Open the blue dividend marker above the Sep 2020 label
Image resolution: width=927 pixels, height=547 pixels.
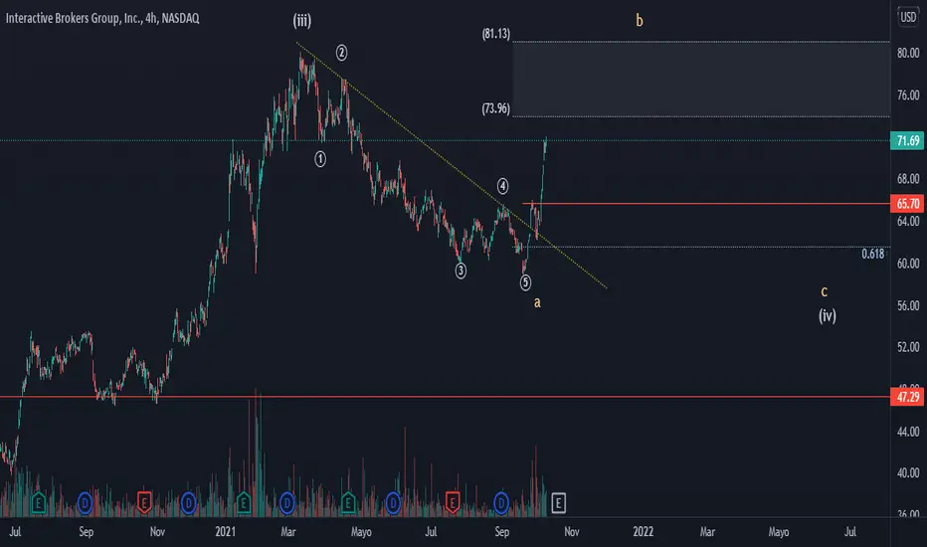[86, 503]
